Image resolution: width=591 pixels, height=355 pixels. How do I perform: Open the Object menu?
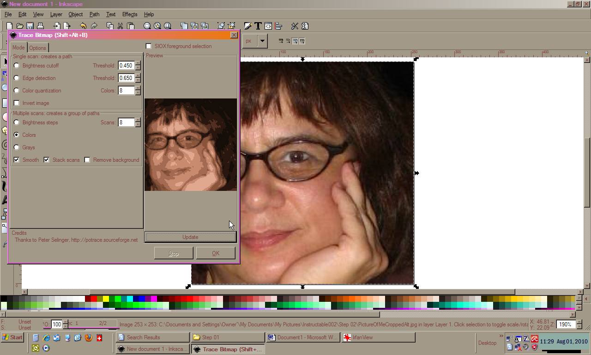75,14
